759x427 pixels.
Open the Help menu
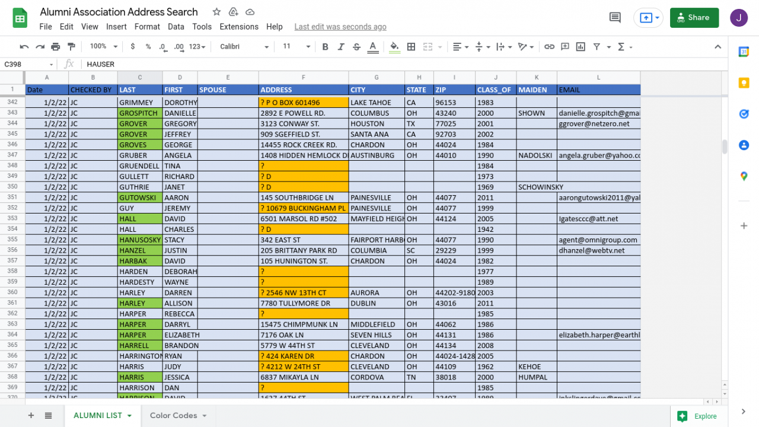[x=275, y=27]
